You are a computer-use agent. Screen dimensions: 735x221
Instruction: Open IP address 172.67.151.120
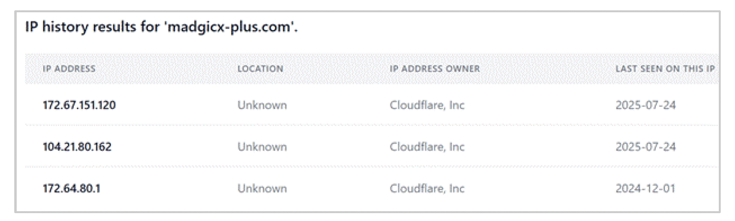[x=79, y=105]
